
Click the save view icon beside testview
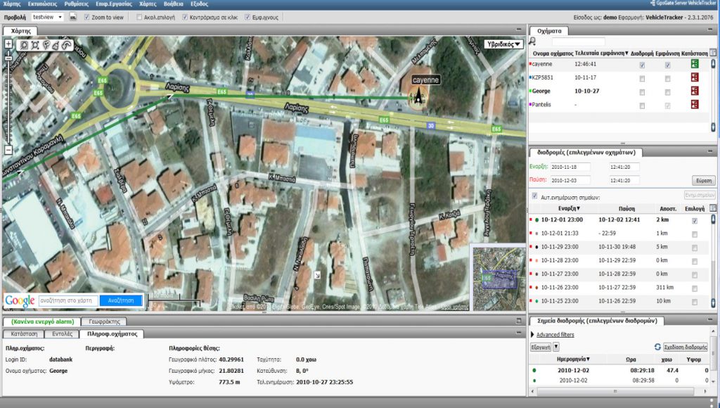pos(73,17)
